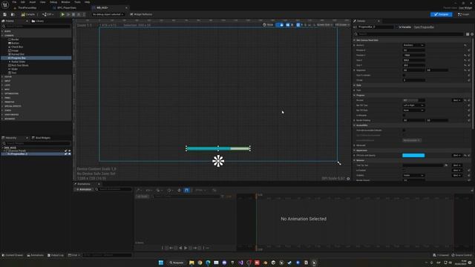This screenshot has width=475, height=267.
Task: Toggle lock icon on the ProgressBar hierarchy row
Action: pyautogui.click(x=66, y=154)
